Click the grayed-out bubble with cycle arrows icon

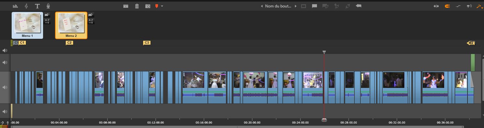point(326,6)
